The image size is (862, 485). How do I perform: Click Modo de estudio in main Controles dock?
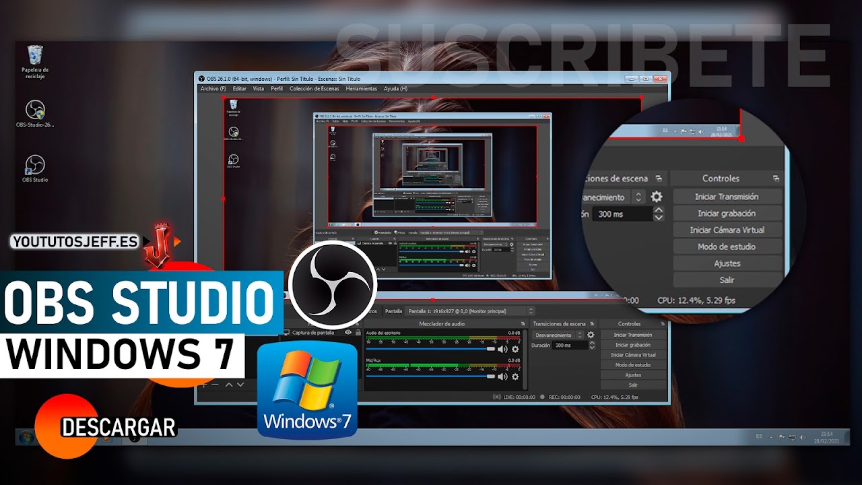633,365
